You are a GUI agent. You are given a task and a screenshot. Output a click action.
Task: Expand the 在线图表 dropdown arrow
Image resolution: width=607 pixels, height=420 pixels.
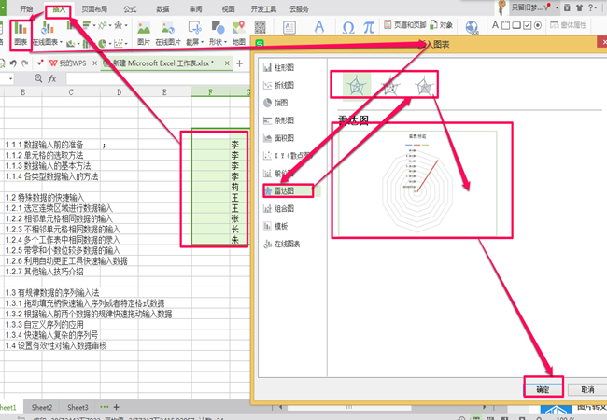point(61,42)
